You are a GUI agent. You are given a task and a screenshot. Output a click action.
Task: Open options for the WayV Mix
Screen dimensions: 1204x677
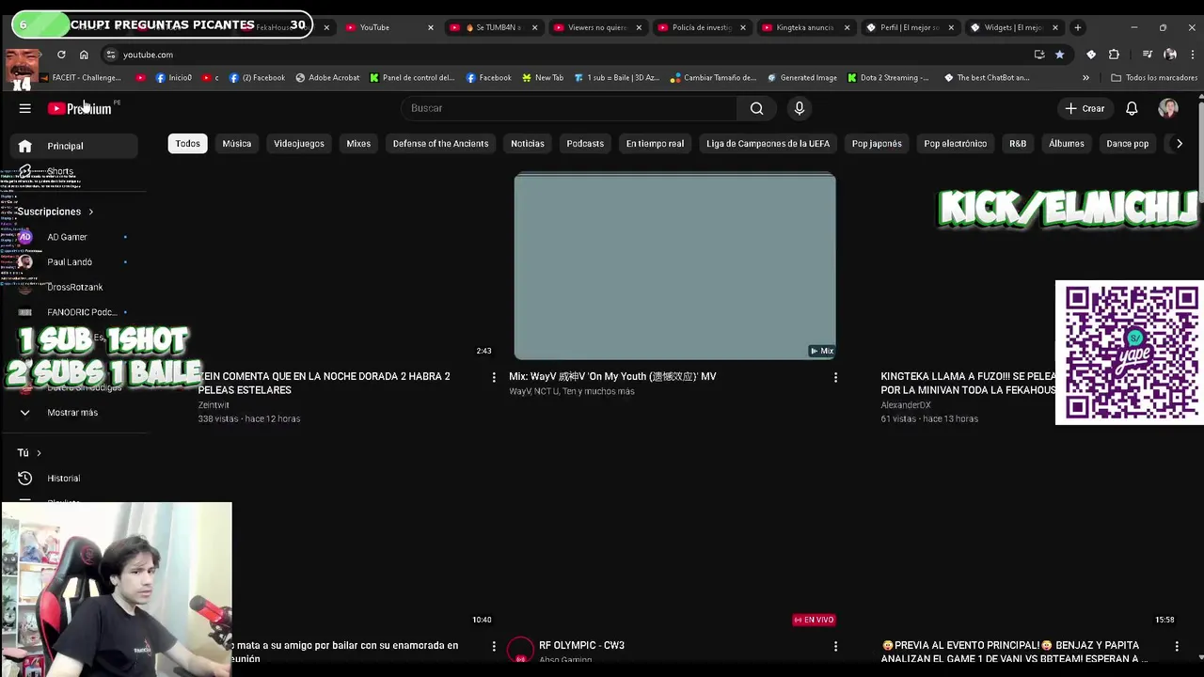coord(835,377)
